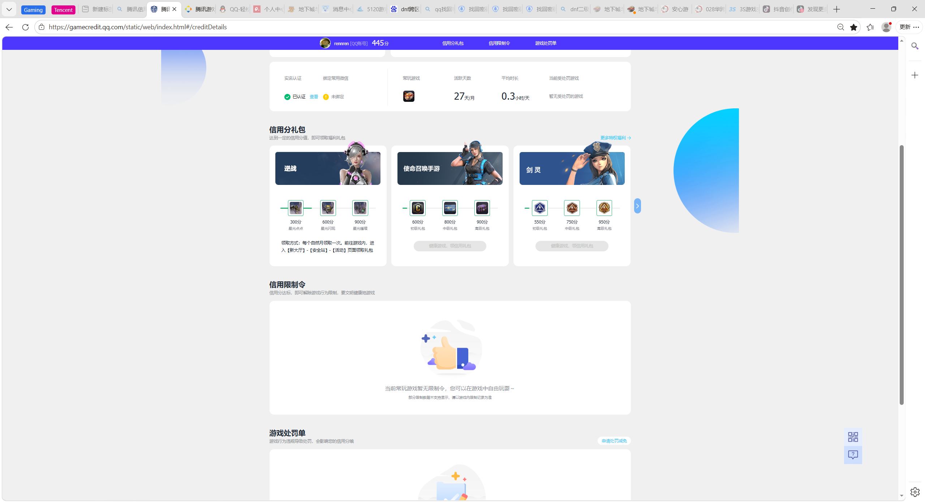Click the 常玩游戏 game icon

[x=409, y=96]
